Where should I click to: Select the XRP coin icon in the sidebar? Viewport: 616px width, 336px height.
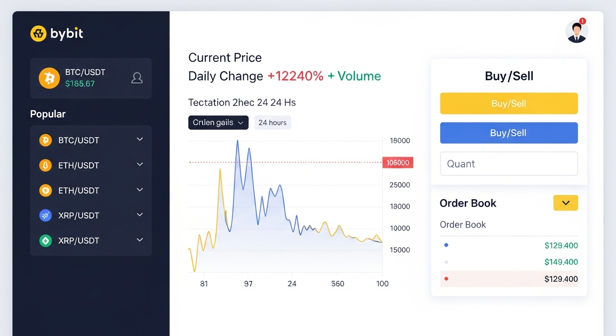[x=45, y=215]
